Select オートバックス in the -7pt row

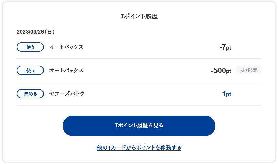(66, 47)
